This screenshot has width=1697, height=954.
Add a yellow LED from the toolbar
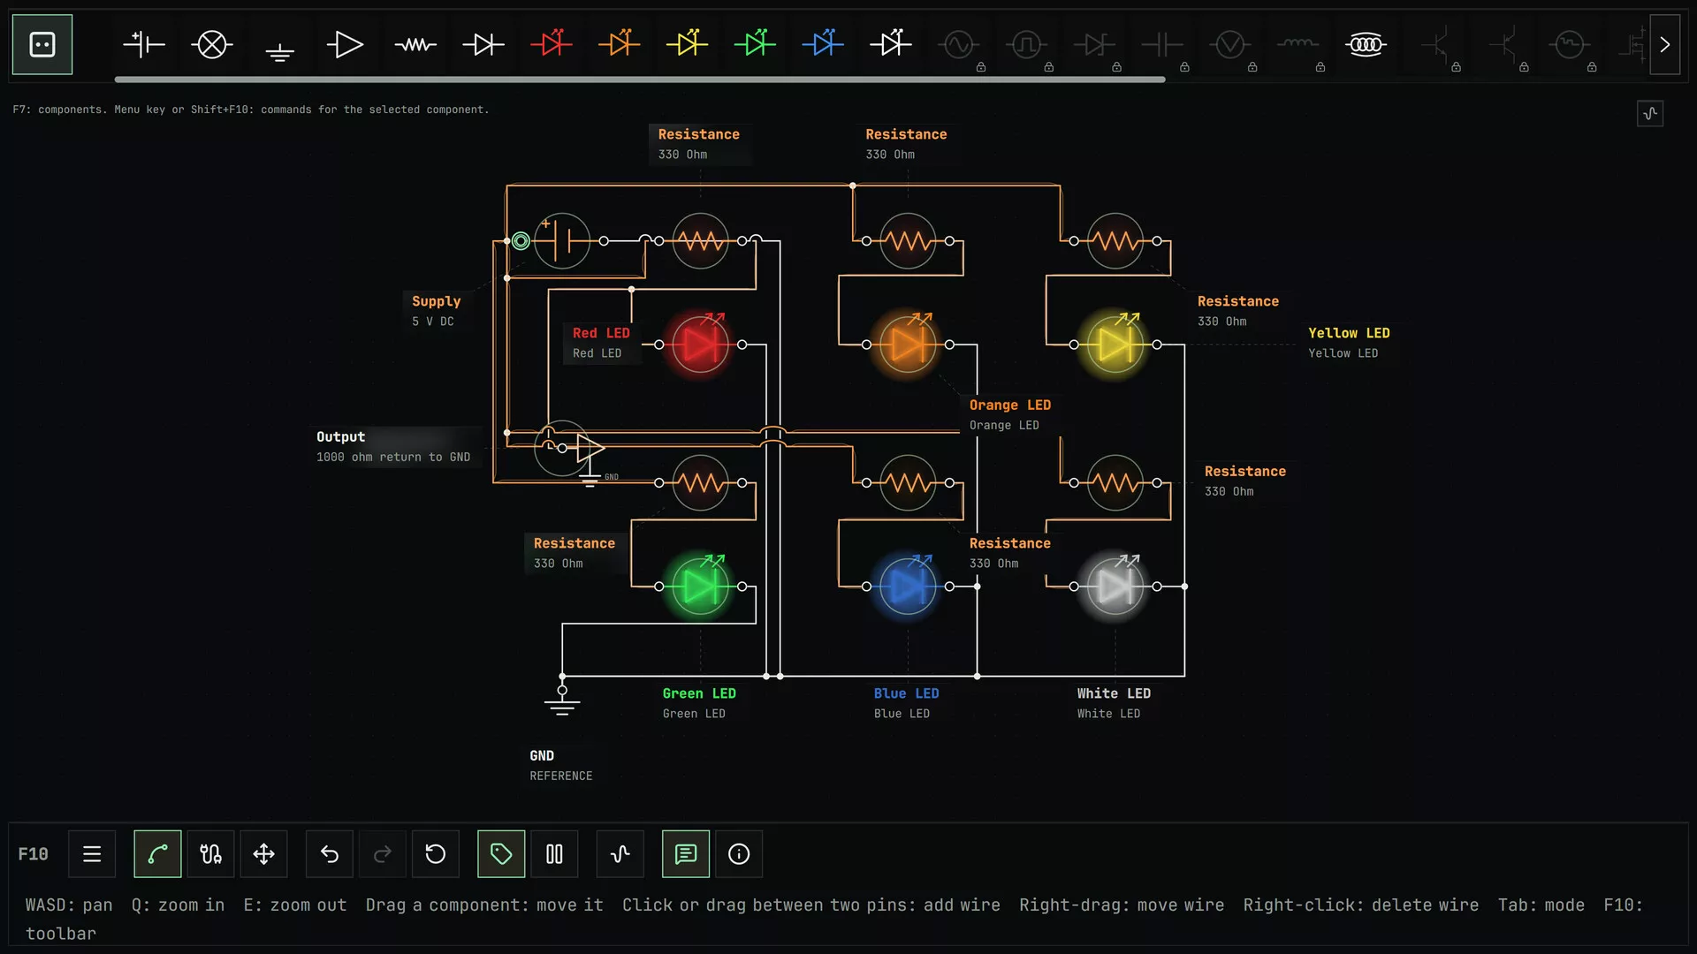[687, 44]
